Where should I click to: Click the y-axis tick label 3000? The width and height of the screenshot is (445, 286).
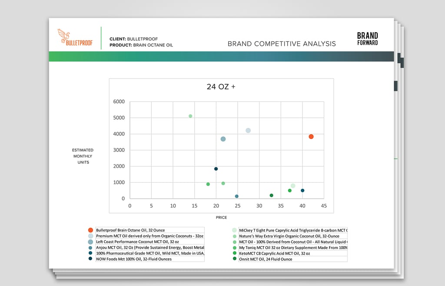coord(119,150)
